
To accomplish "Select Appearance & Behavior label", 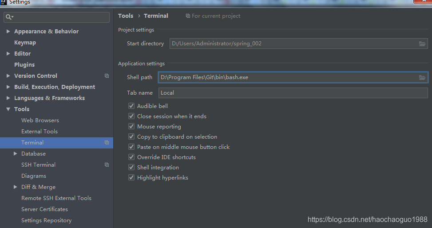I will tap(46, 32).
